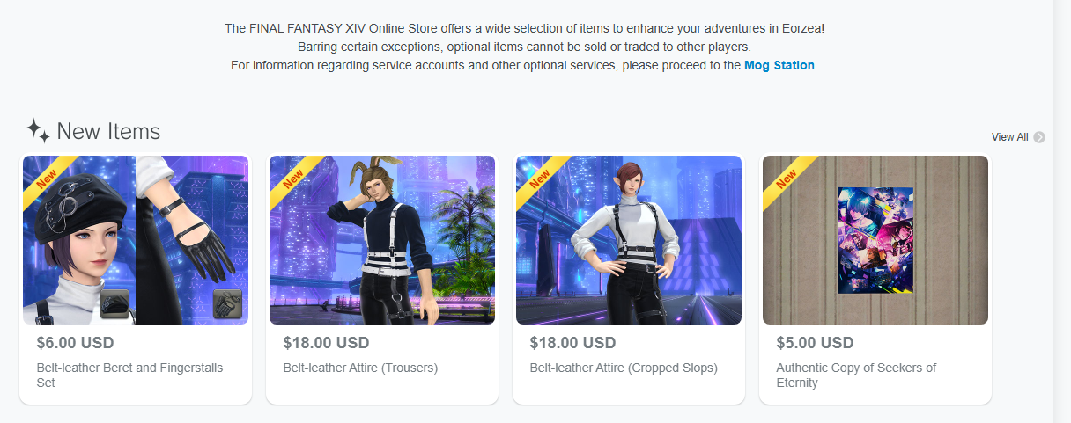Open Belt-leather Attire (Trousers) title
The height and width of the screenshot is (423, 1071).
(x=360, y=368)
